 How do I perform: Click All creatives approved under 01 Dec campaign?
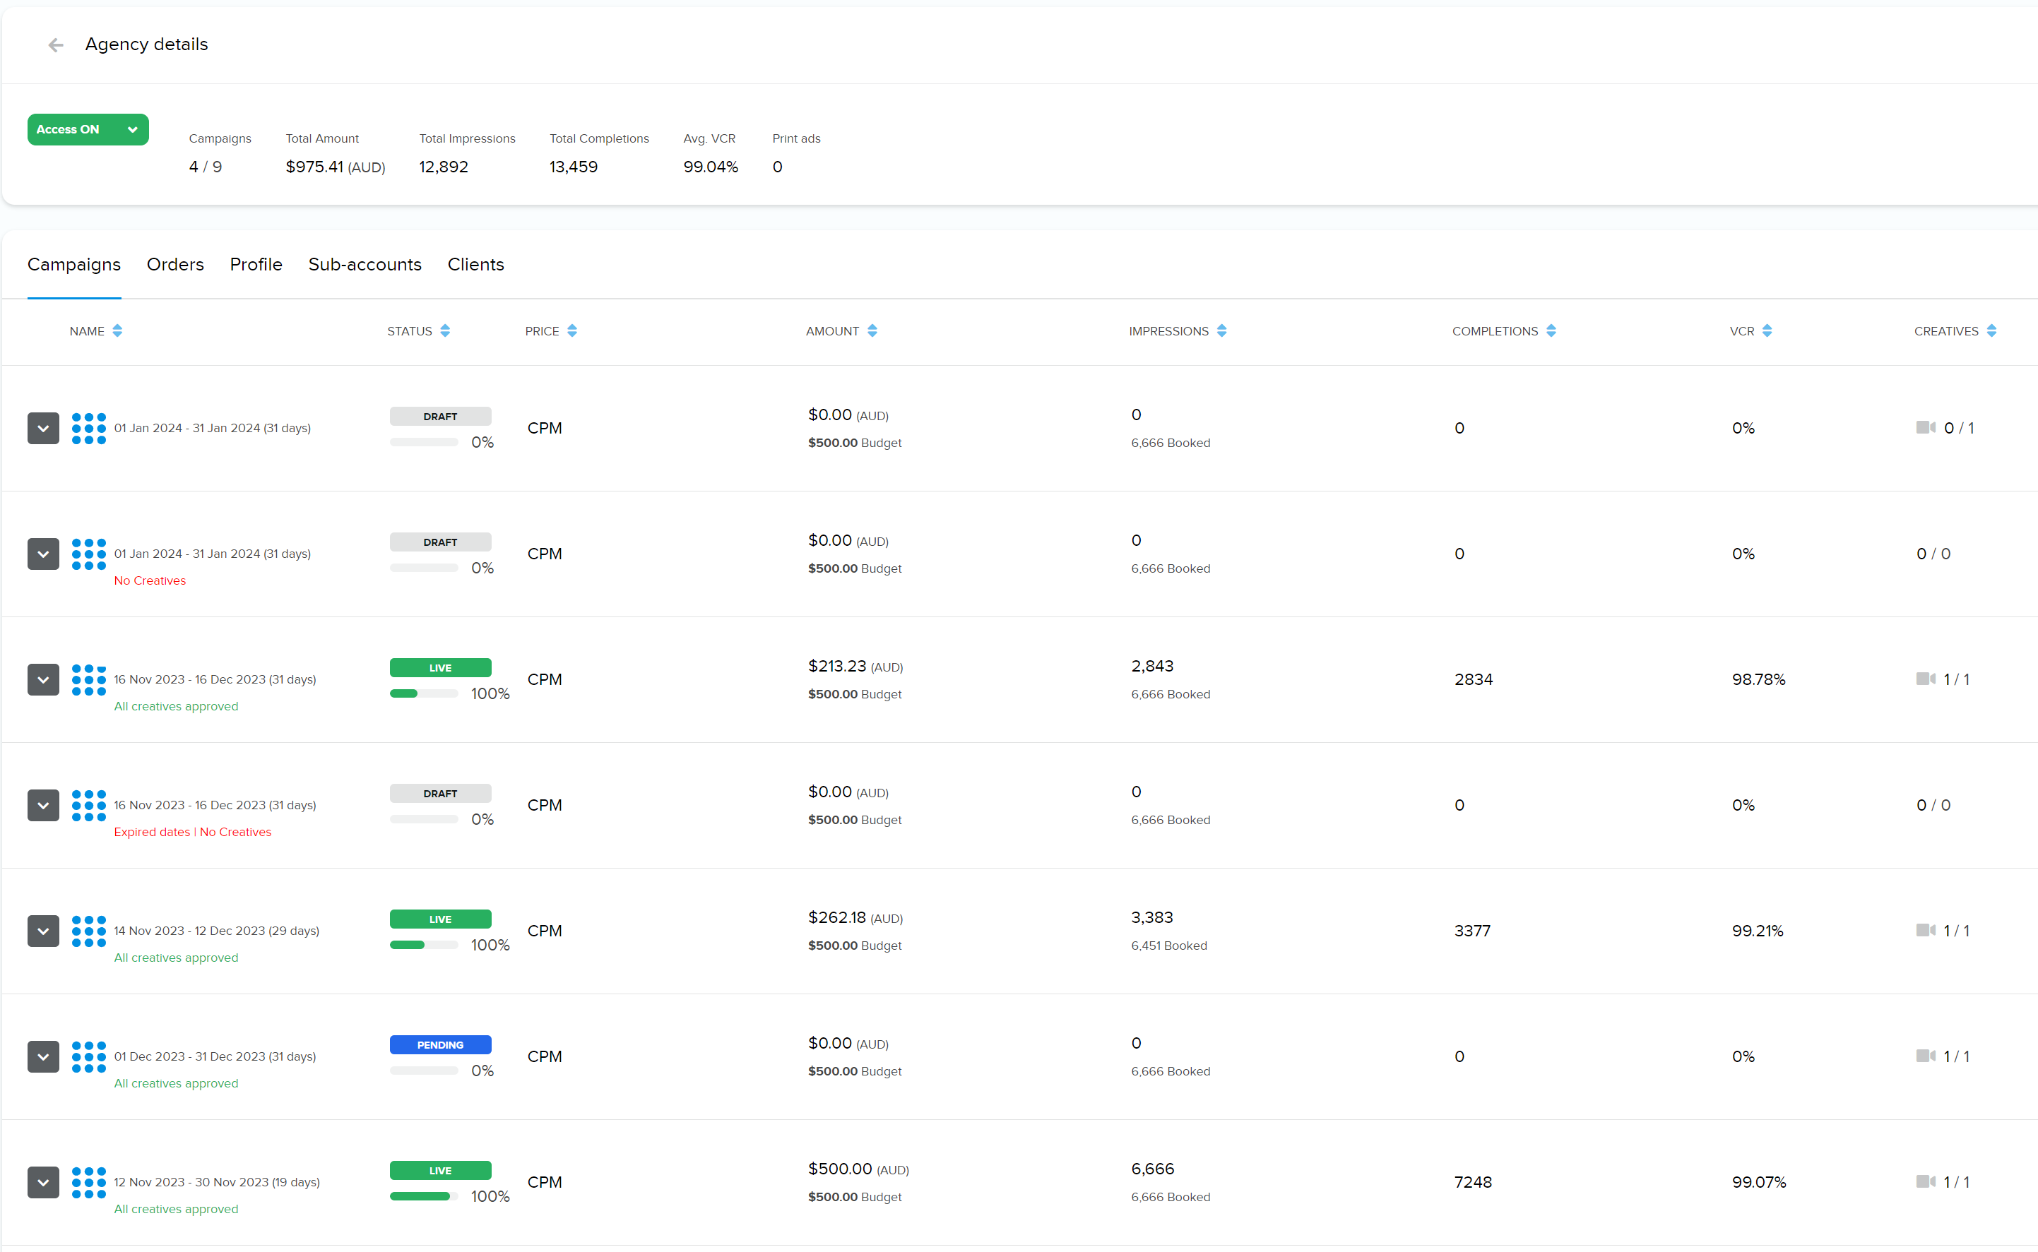click(176, 1085)
